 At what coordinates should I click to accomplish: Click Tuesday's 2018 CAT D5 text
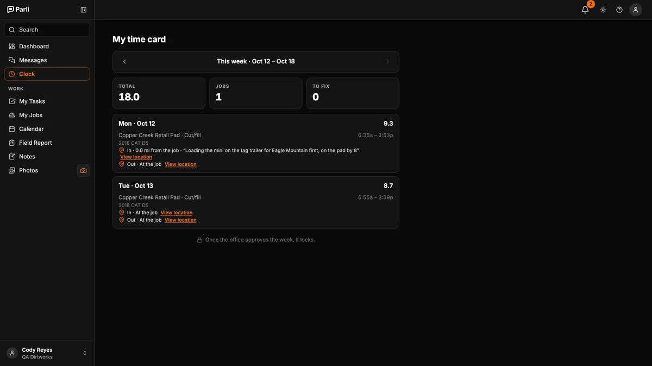pos(134,206)
